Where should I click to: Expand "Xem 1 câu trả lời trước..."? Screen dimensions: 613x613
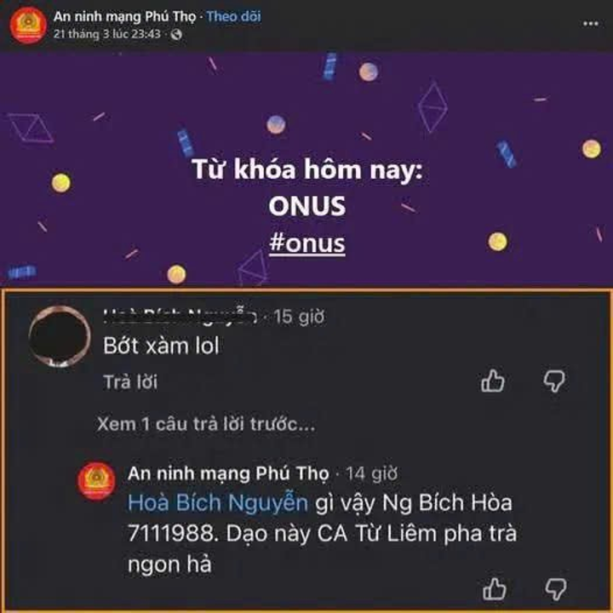(x=206, y=424)
